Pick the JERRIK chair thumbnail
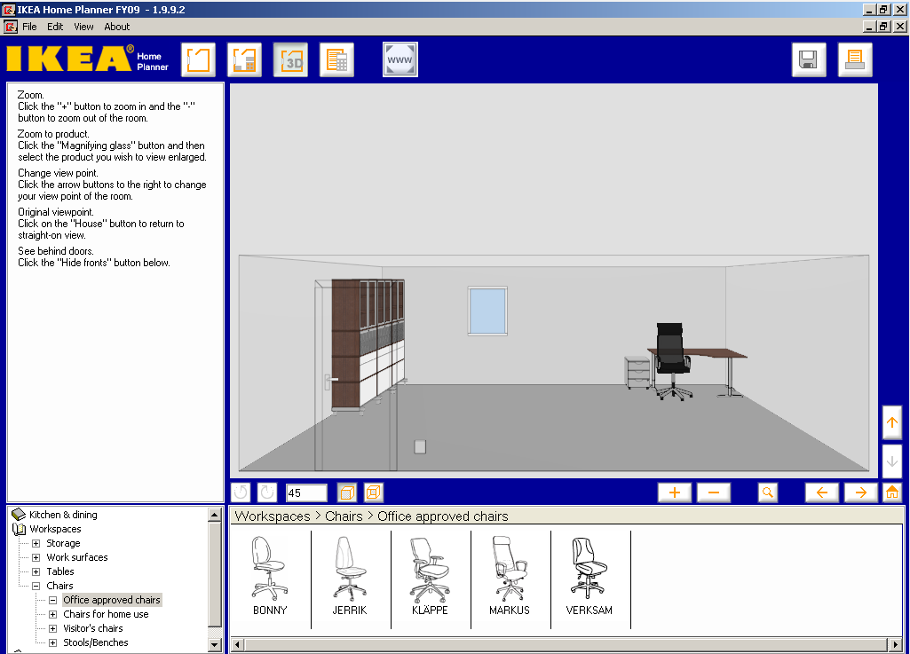 pyautogui.click(x=350, y=576)
